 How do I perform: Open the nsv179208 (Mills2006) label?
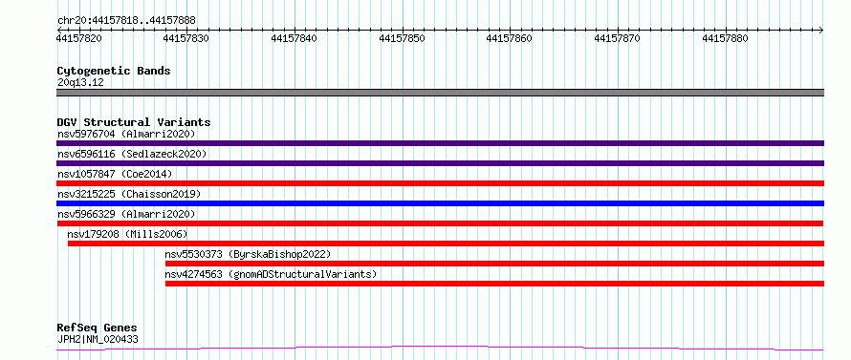click(127, 234)
